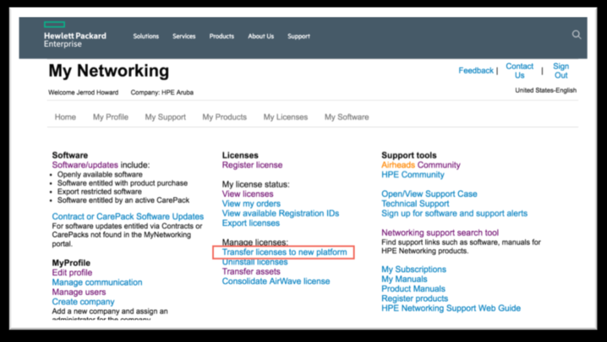
Task: Open My Manuals link
Action: coord(404,279)
